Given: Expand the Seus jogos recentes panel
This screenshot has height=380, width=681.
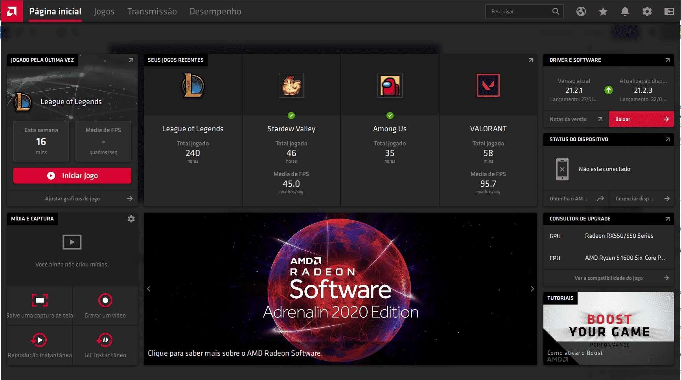Looking at the screenshot, I should [x=531, y=60].
